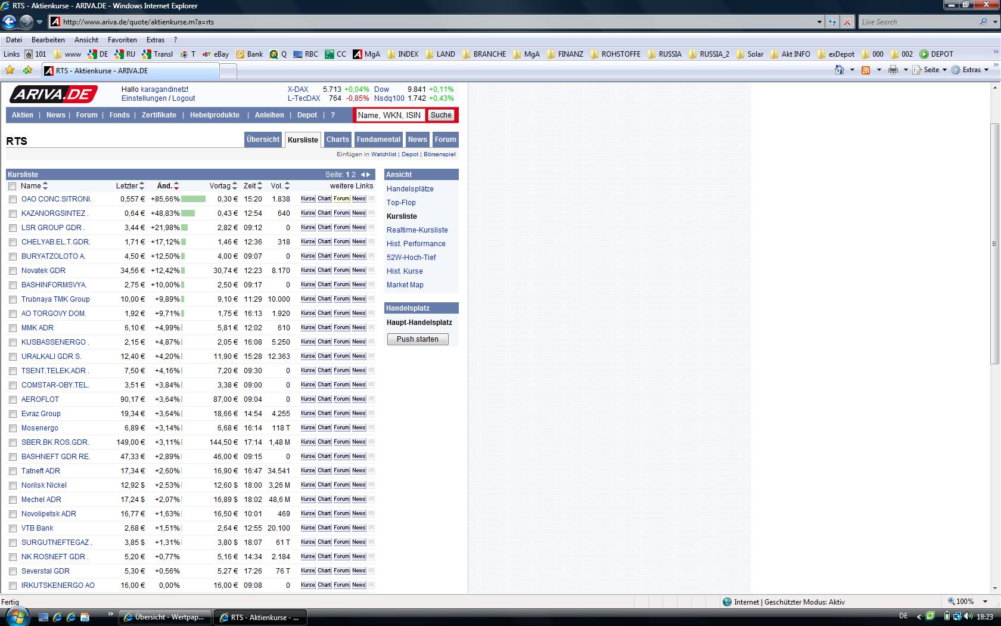
Task: Click the Live Search input box
Action: pos(918,22)
